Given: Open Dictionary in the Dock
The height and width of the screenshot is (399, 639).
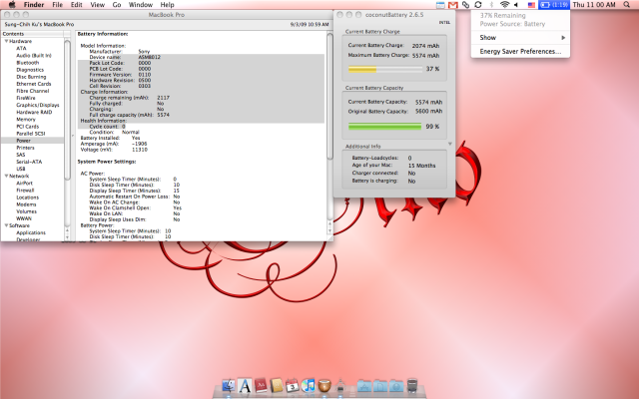Looking at the screenshot, I should pyautogui.click(x=261, y=385).
